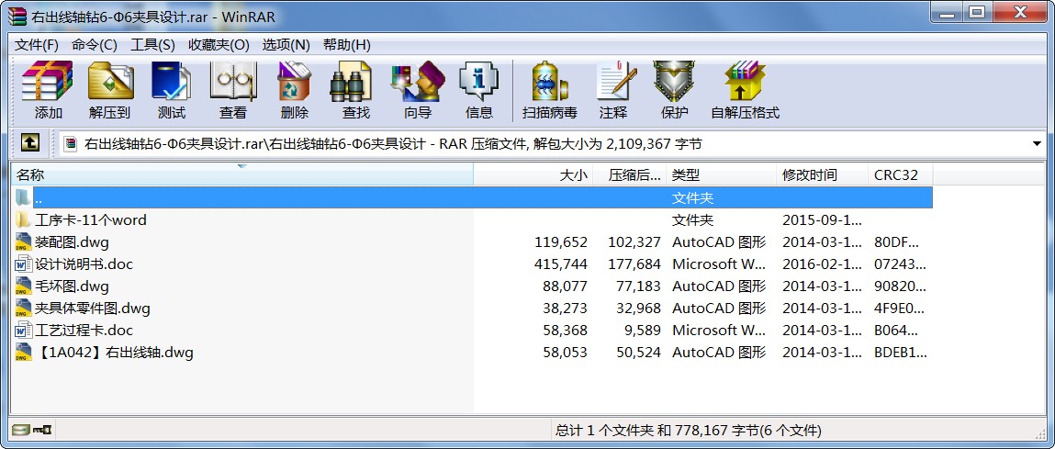Sort by Modified time (修改时间) column header

point(822,175)
